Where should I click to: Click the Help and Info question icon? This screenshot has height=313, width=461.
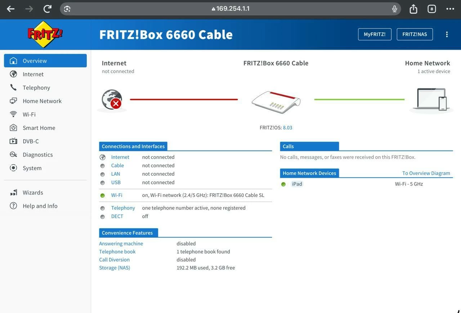click(x=13, y=206)
